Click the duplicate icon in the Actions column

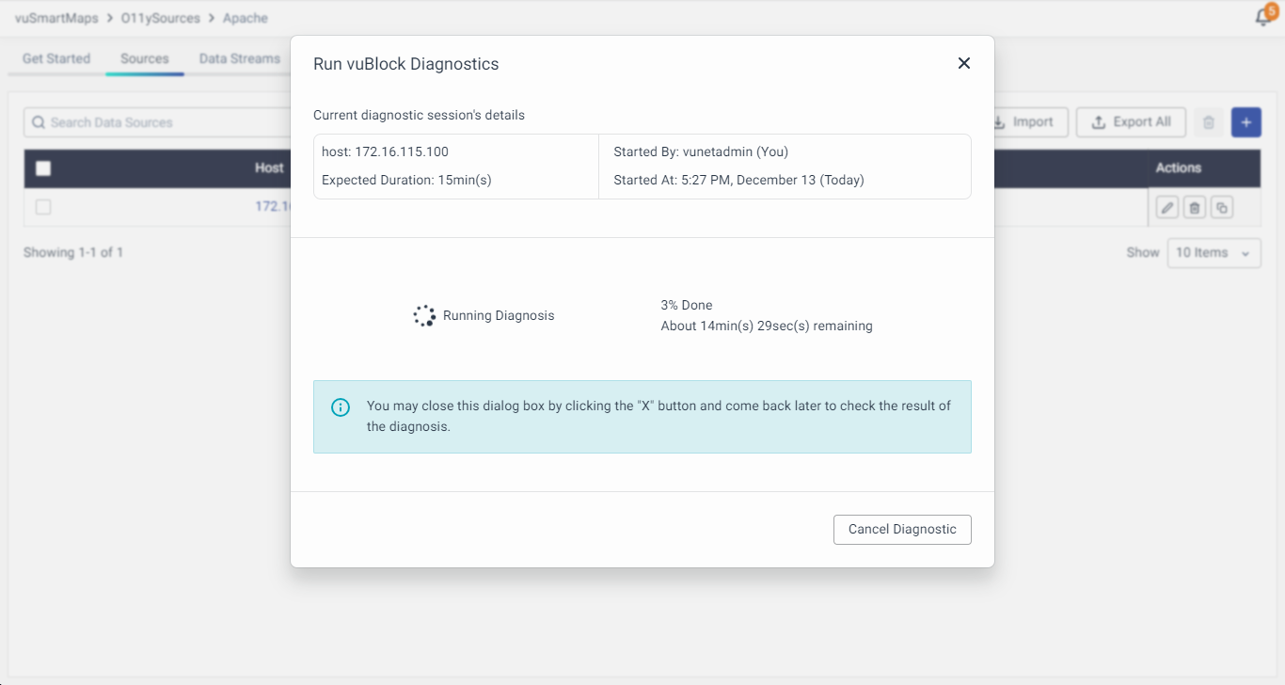click(1221, 208)
